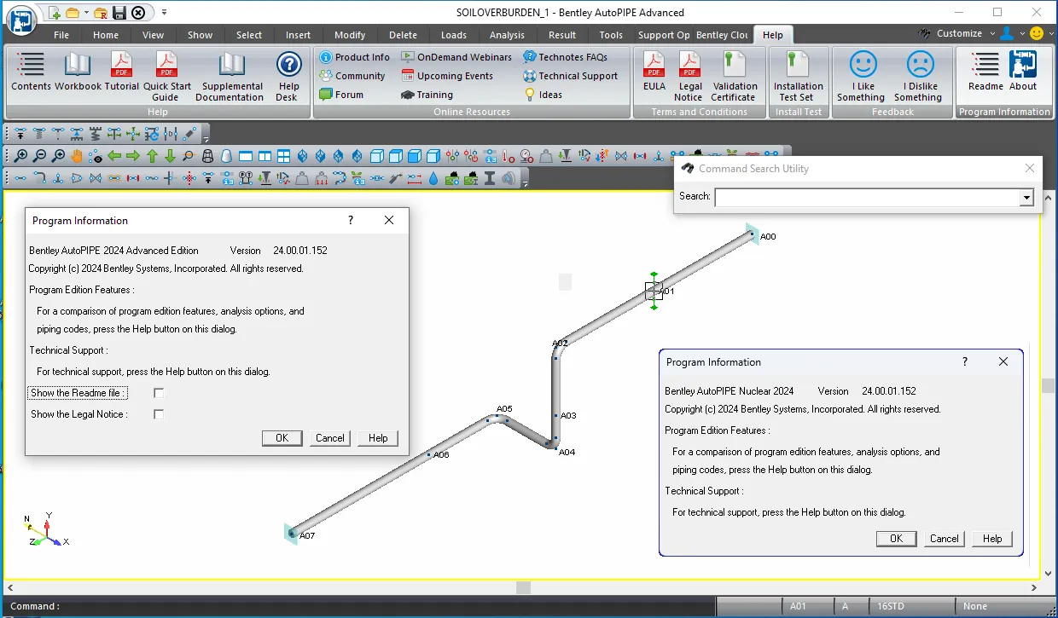Open the Technical Support link
Viewport: 1058px width, 618px height.
[x=570, y=76]
